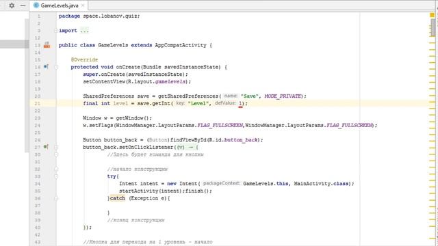The width and height of the screenshot is (438, 246).
Task: Click the gutter icon on line 13
Action: point(47,45)
